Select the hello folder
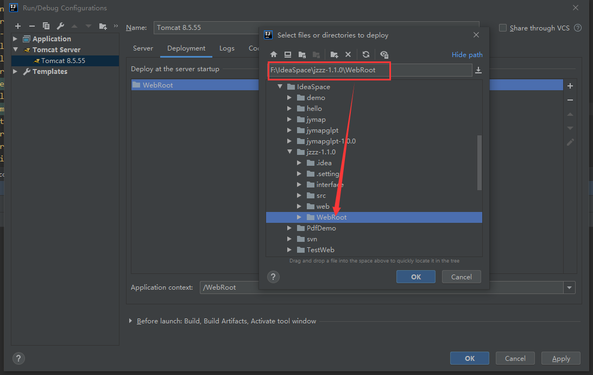 [314, 109]
